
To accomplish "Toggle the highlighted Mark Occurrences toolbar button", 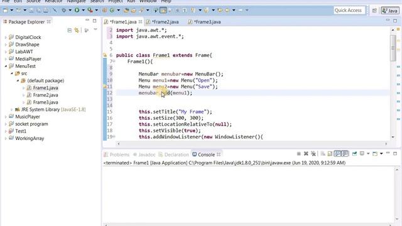I will pos(163,10).
